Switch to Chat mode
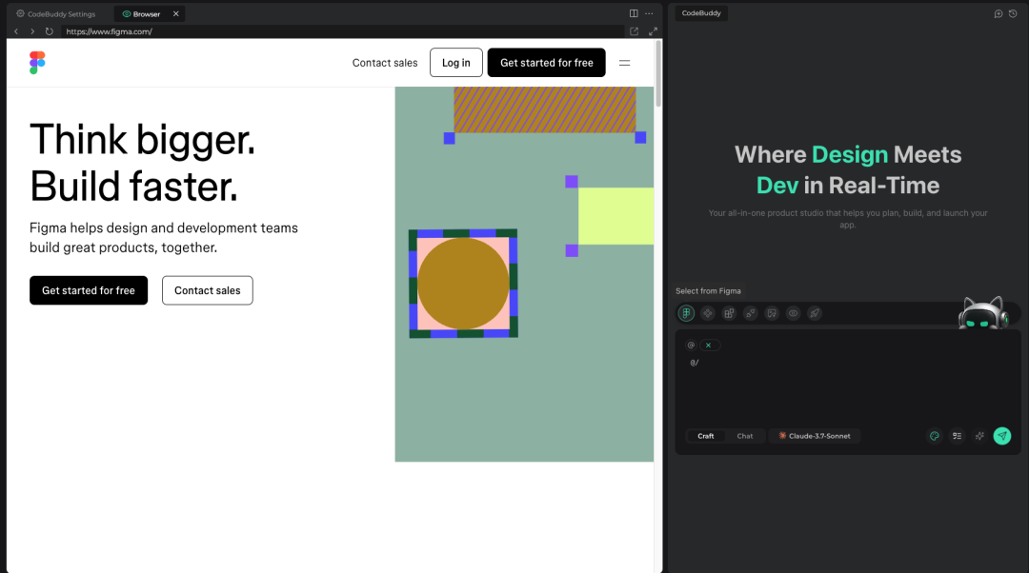 click(744, 436)
